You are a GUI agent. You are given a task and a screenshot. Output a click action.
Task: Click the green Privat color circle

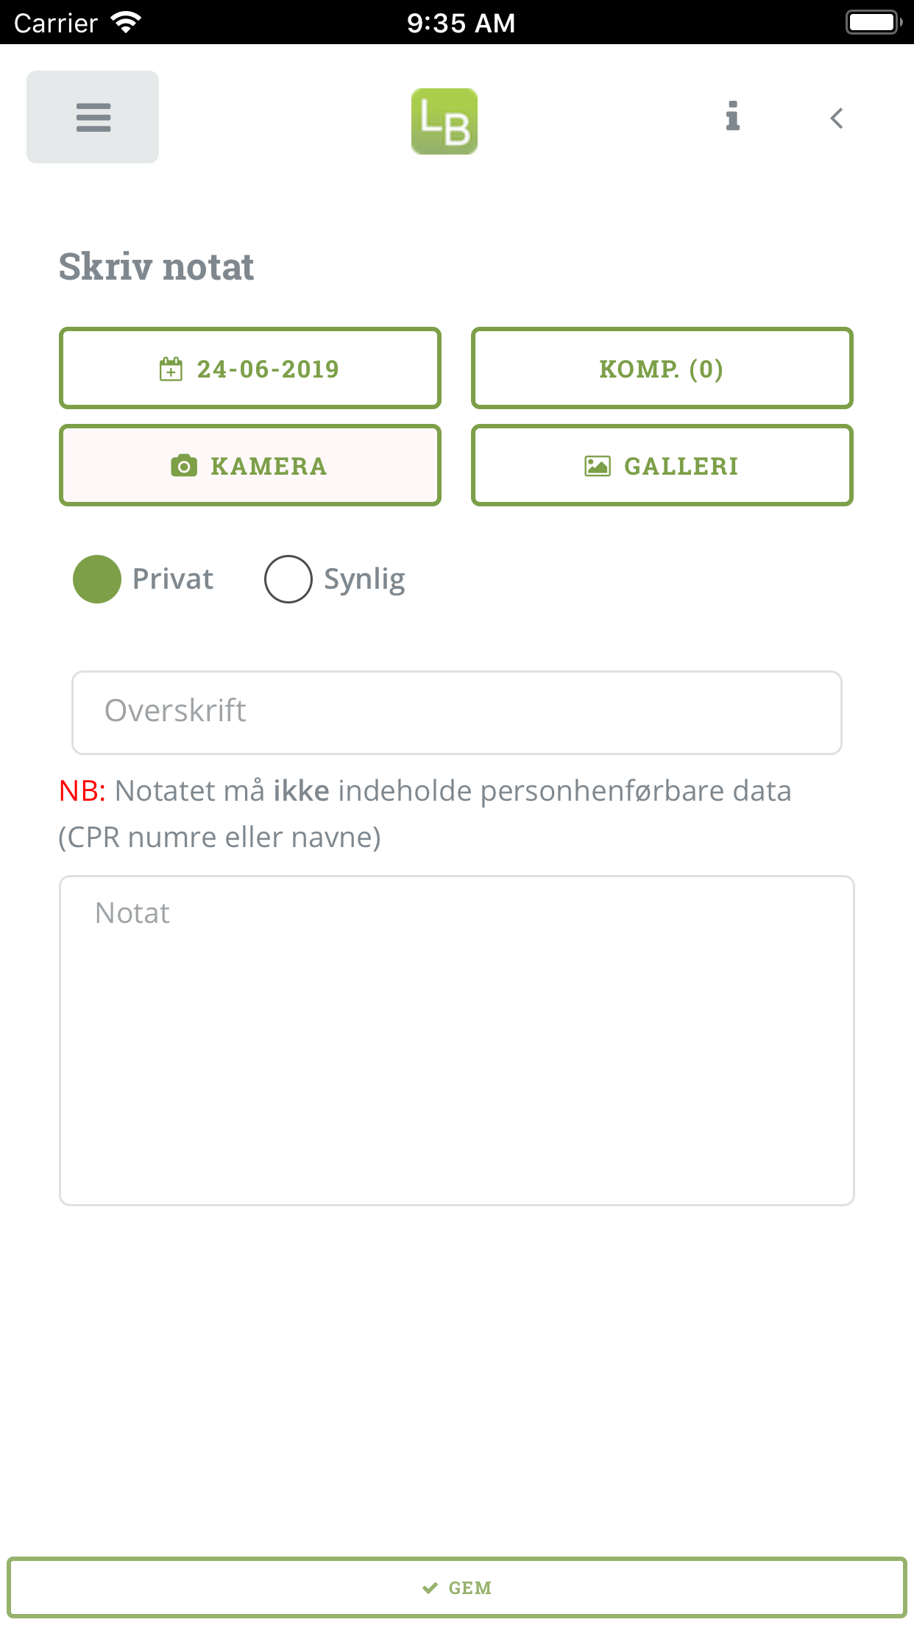(96, 579)
